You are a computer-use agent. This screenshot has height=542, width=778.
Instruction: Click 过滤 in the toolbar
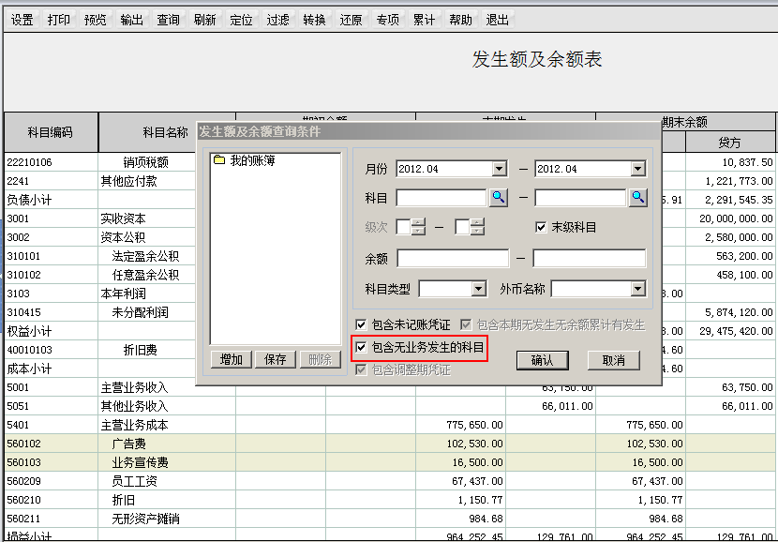click(277, 20)
